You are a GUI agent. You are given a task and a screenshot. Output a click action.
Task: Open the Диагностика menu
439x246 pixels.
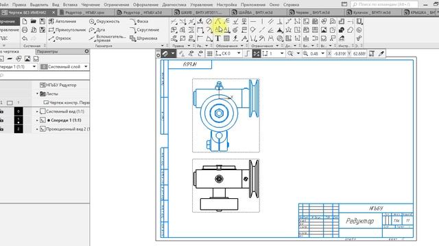(x=174, y=5)
